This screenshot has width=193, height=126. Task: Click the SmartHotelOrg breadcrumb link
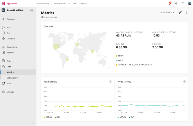43,3
